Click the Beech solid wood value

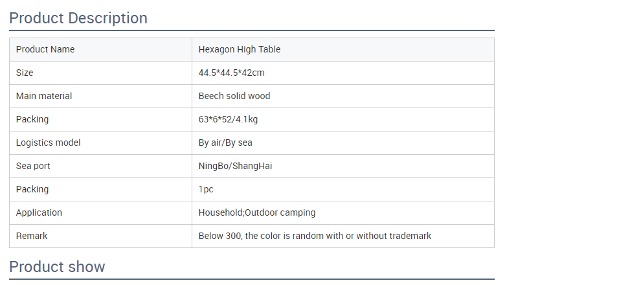[234, 96]
